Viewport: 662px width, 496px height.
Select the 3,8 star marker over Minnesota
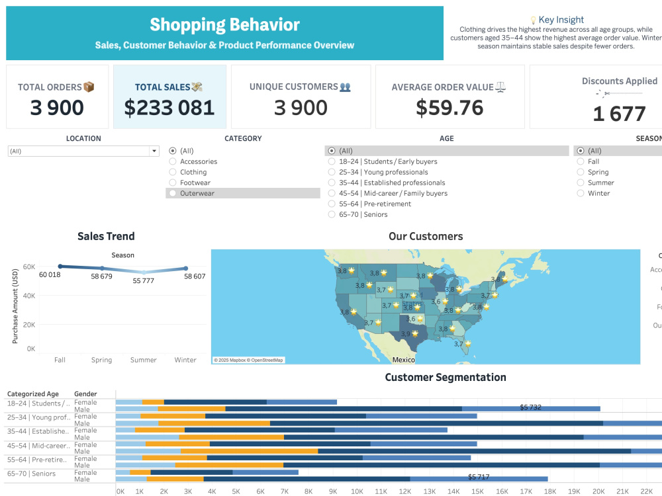430,276
